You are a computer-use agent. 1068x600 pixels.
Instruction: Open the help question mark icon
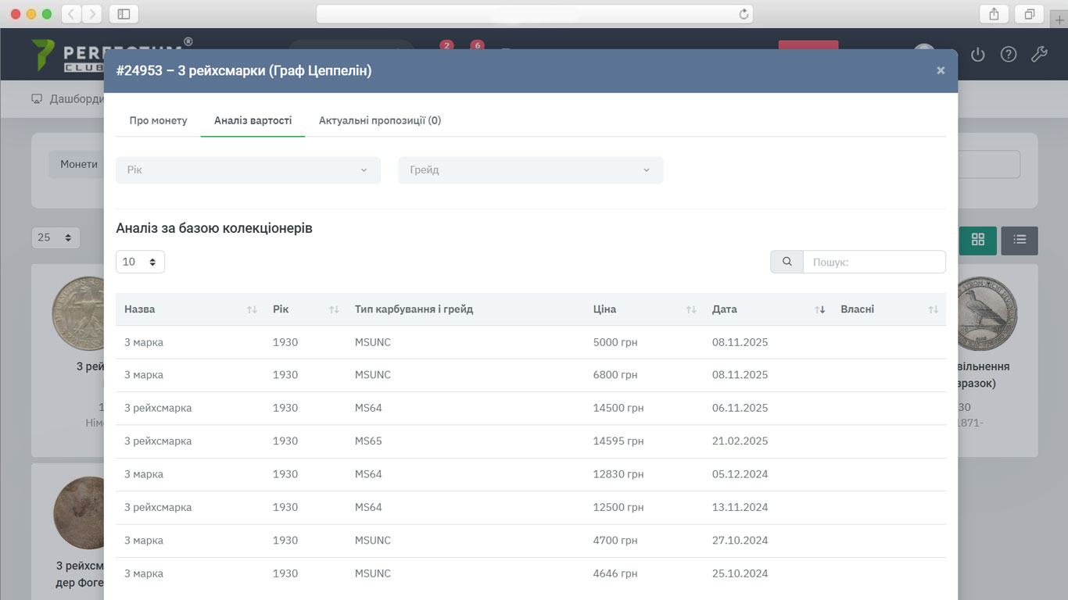click(1009, 55)
